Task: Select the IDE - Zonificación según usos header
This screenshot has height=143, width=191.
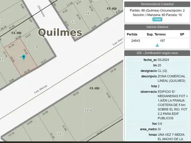Action: click(x=157, y=53)
